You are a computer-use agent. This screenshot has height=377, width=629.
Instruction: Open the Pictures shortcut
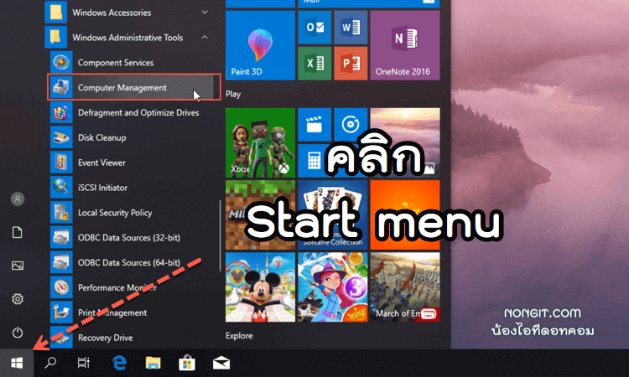[x=18, y=266]
